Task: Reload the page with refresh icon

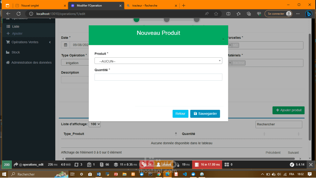Action: pyautogui.click(x=19, y=14)
